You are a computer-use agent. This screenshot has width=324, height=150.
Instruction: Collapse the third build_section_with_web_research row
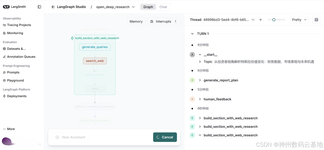point(200,135)
